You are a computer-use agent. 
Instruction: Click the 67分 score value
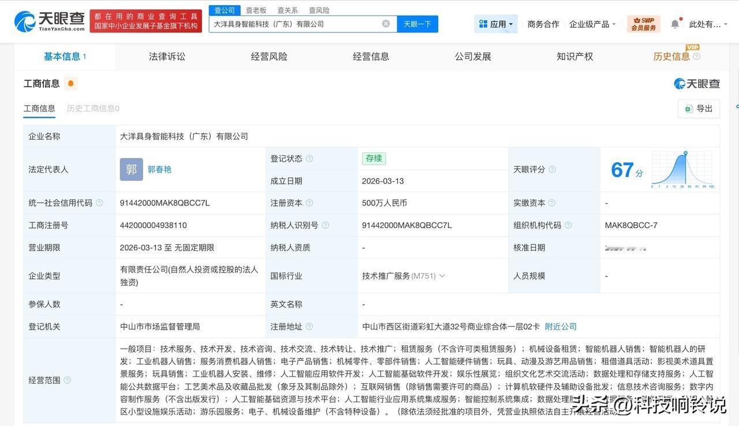coord(627,170)
